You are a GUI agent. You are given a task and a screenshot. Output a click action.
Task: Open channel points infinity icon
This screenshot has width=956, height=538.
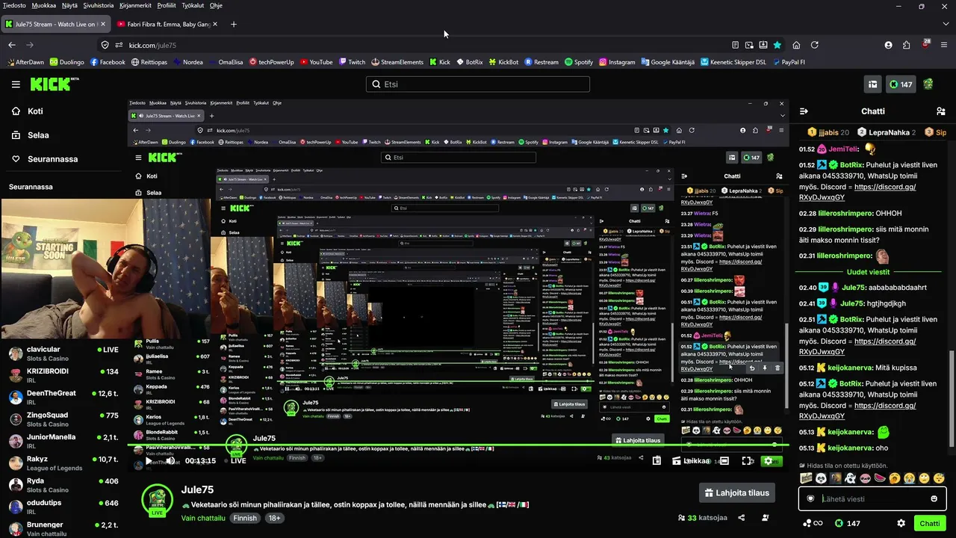(813, 524)
